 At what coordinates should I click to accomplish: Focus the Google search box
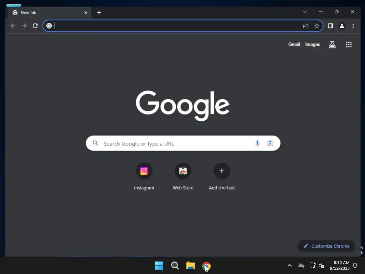pyautogui.click(x=183, y=143)
